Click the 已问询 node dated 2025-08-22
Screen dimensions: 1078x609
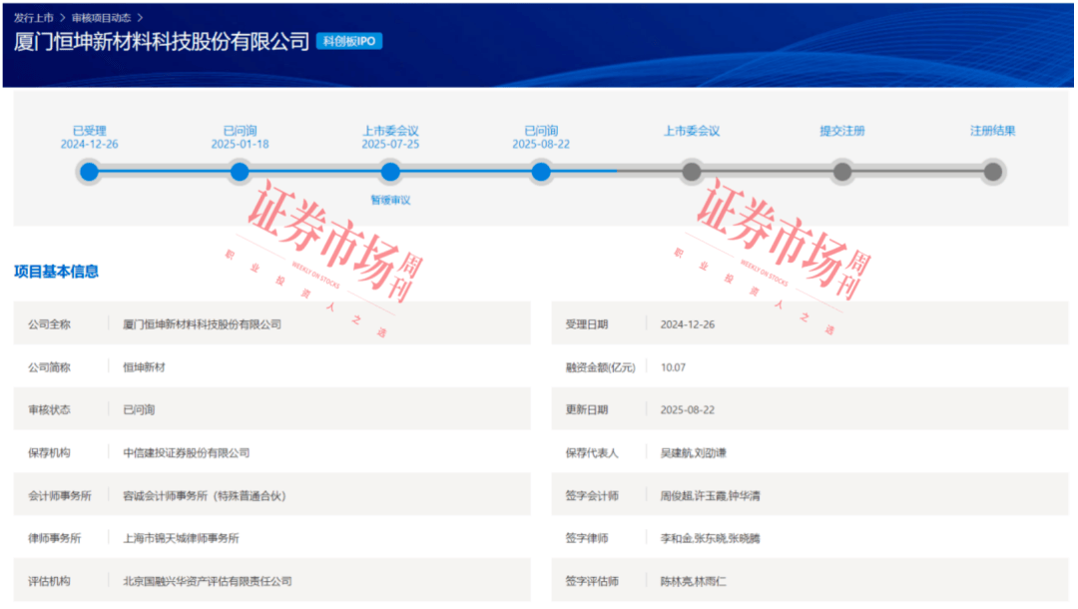541,173
